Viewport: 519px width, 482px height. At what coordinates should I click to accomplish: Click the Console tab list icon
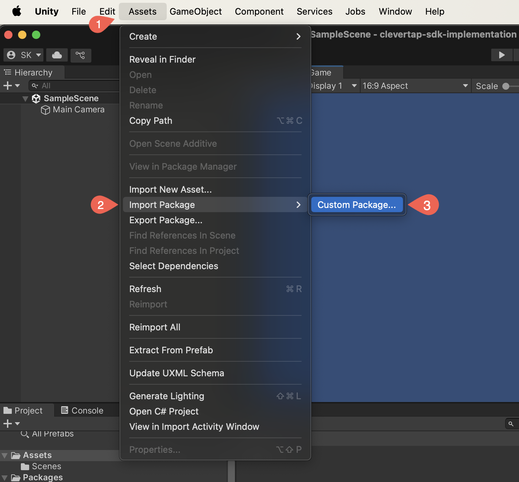(x=65, y=410)
